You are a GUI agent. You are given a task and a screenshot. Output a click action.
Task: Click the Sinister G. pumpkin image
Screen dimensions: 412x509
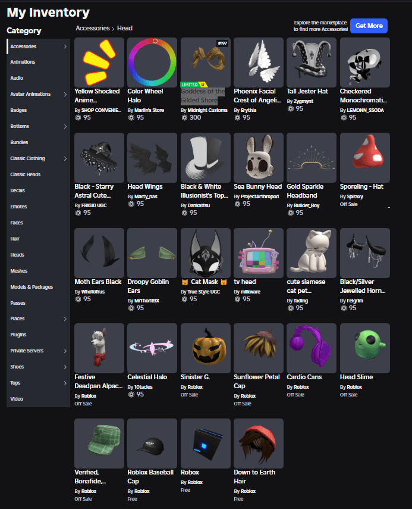click(x=206, y=348)
